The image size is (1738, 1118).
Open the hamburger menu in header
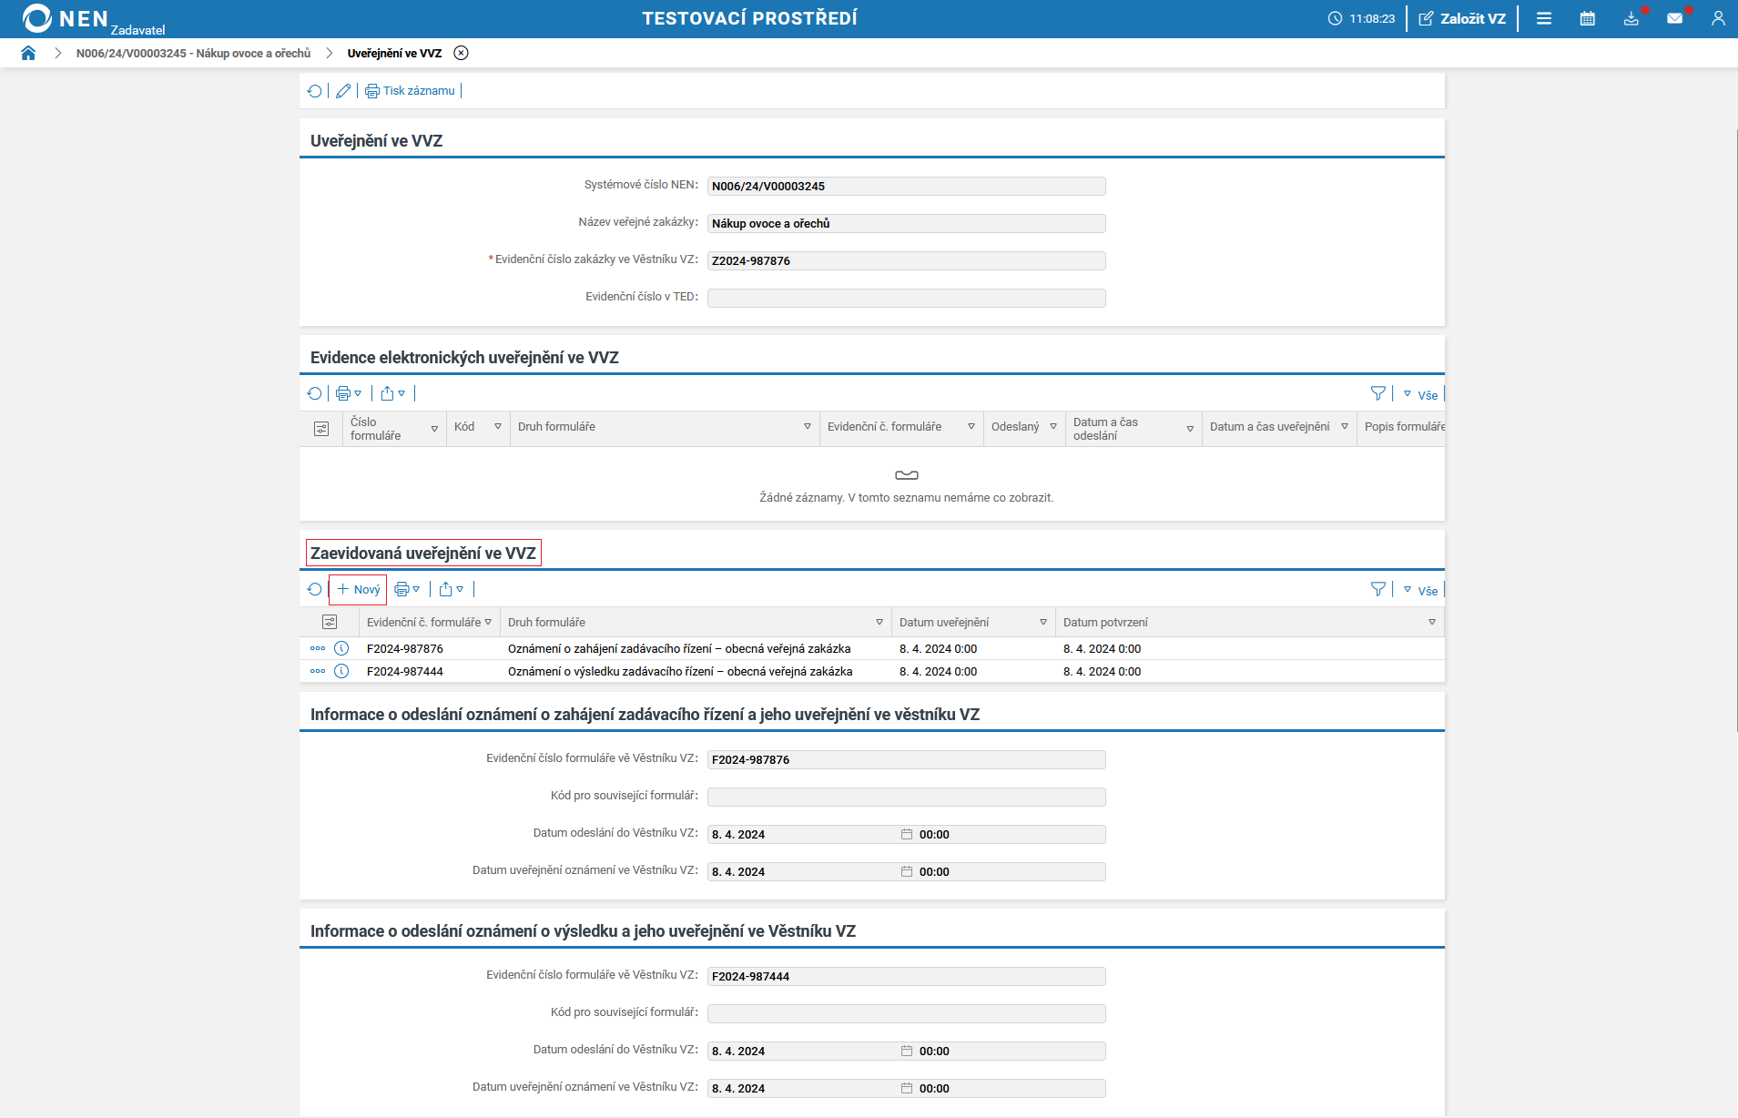tap(1544, 18)
